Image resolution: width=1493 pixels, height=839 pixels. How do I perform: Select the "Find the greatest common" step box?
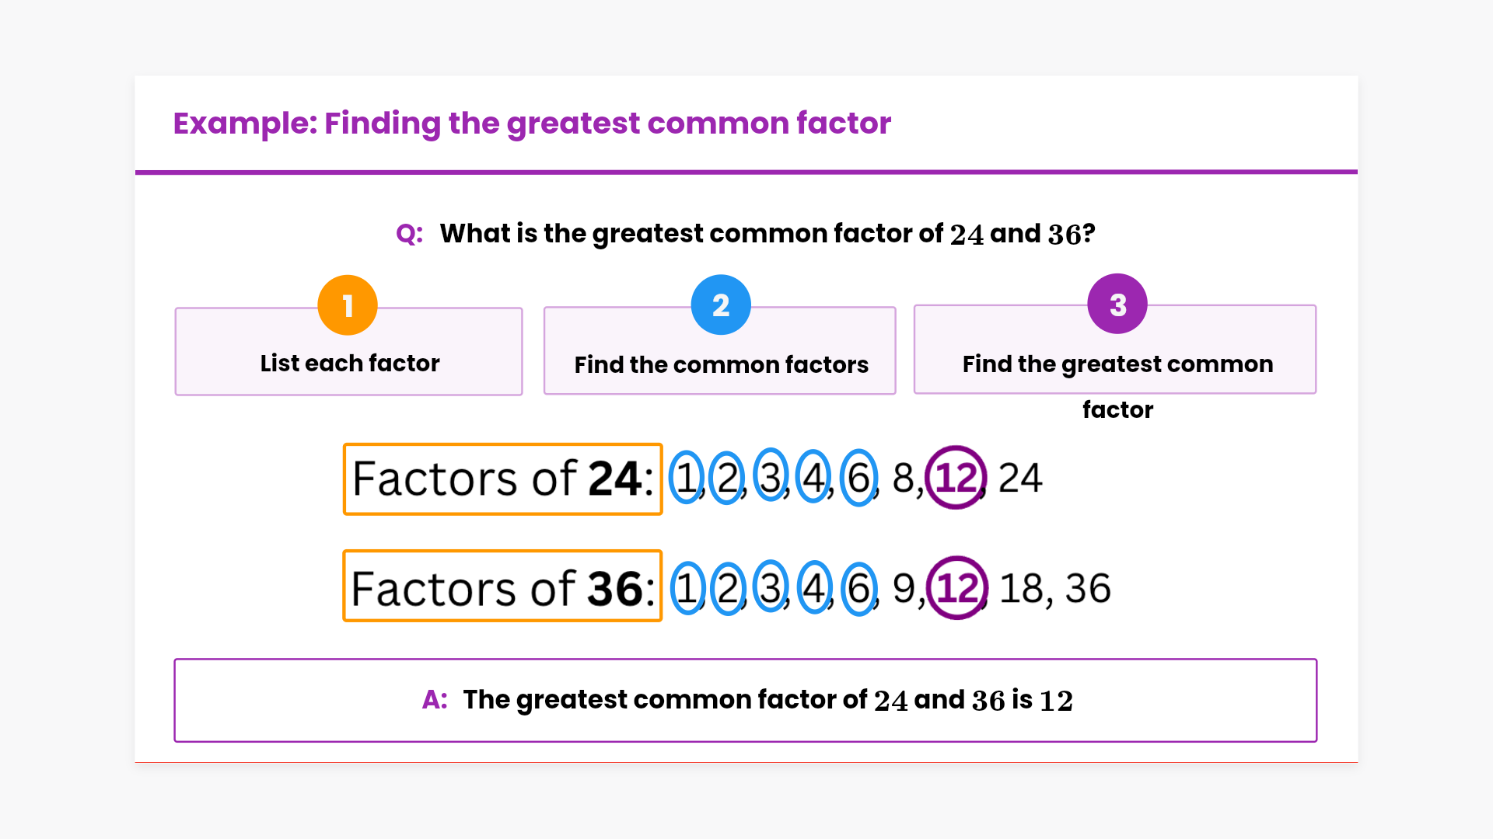point(1115,363)
